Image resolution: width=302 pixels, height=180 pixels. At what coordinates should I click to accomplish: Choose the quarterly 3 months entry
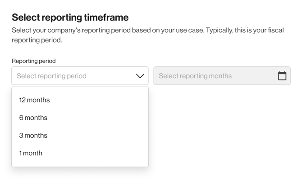pyautogui.click(x=33, y=136)
